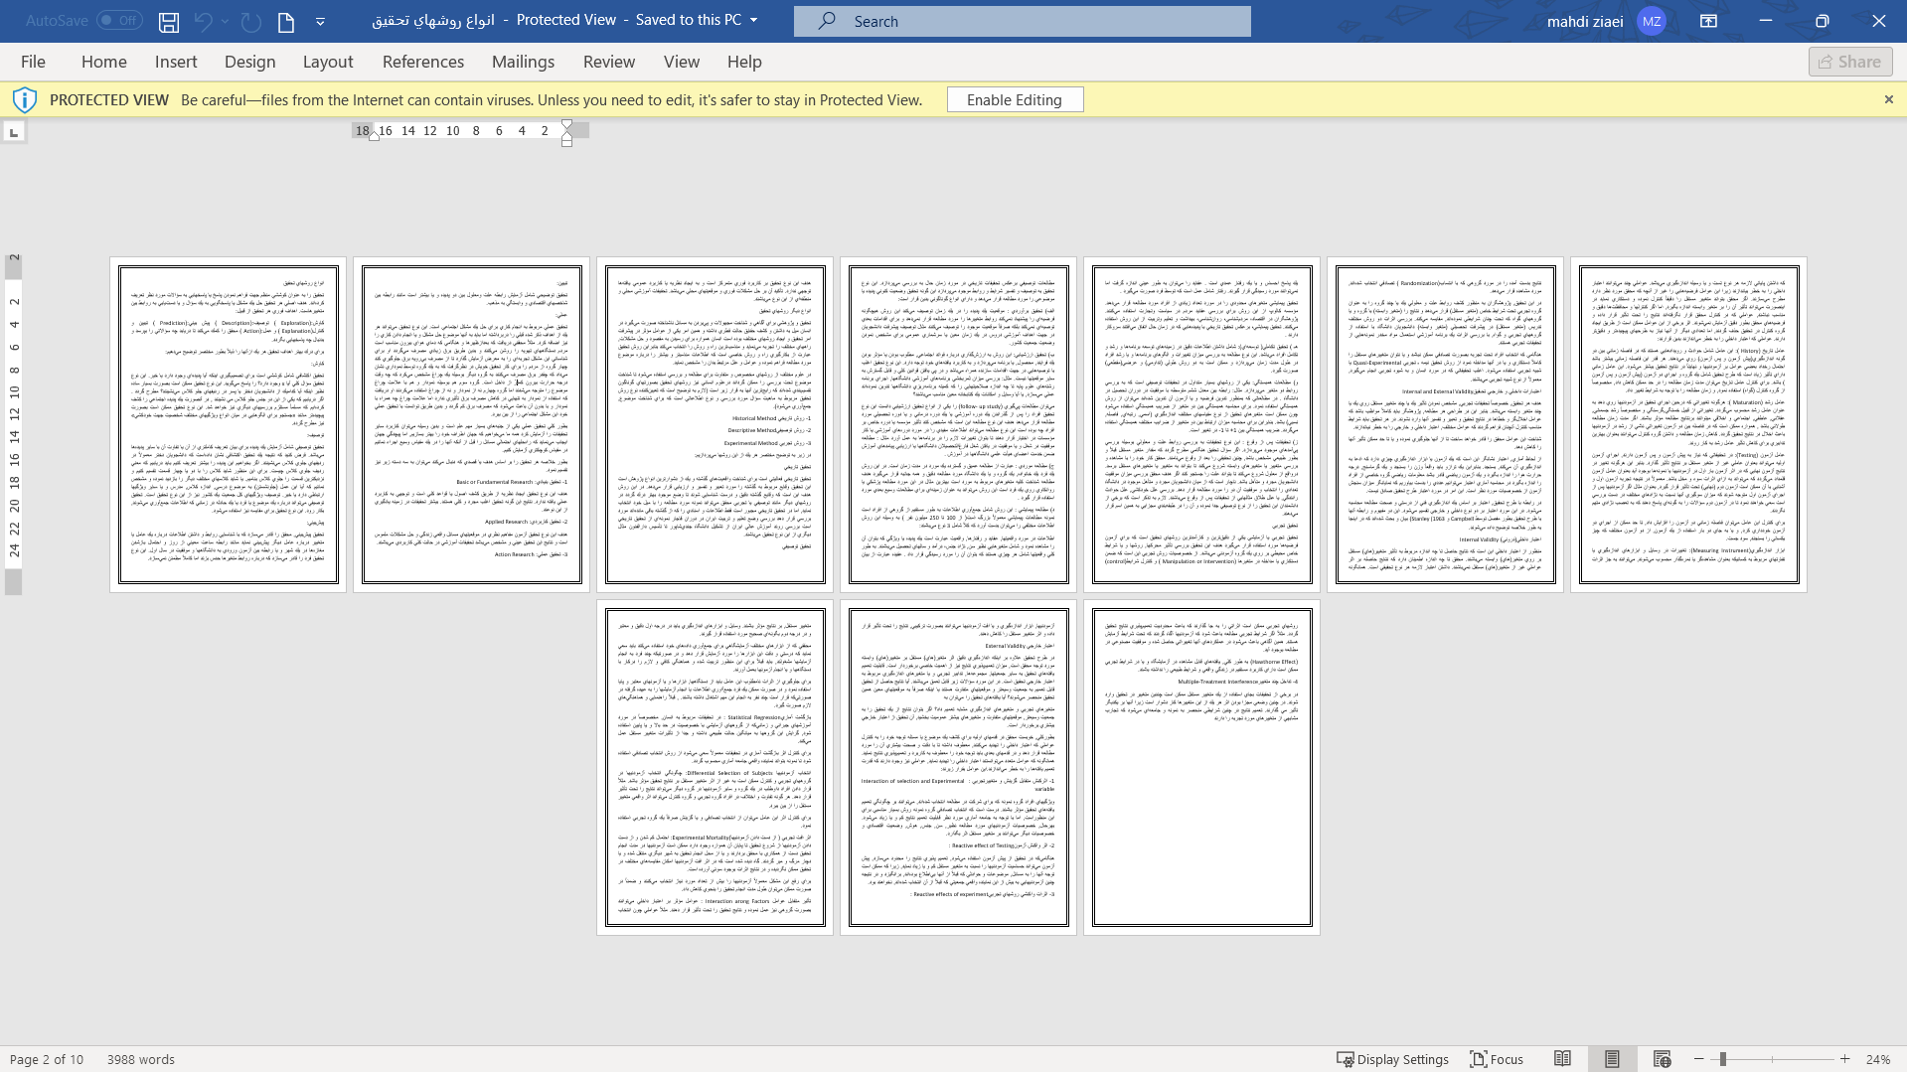The width and height of the screenshot is (1907, 1072).
Task: Switch to Read Mode view icon
Action: (1563, 1059)
